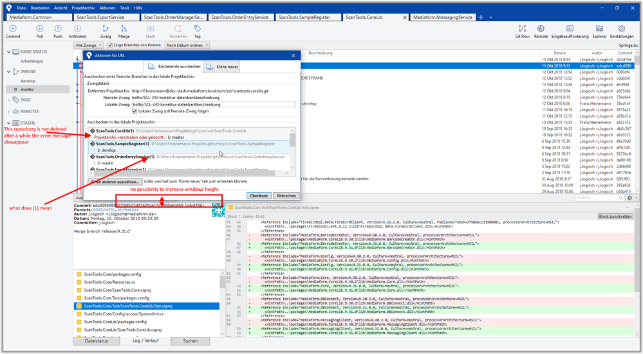Click the Datum column header

pos(559,53)
